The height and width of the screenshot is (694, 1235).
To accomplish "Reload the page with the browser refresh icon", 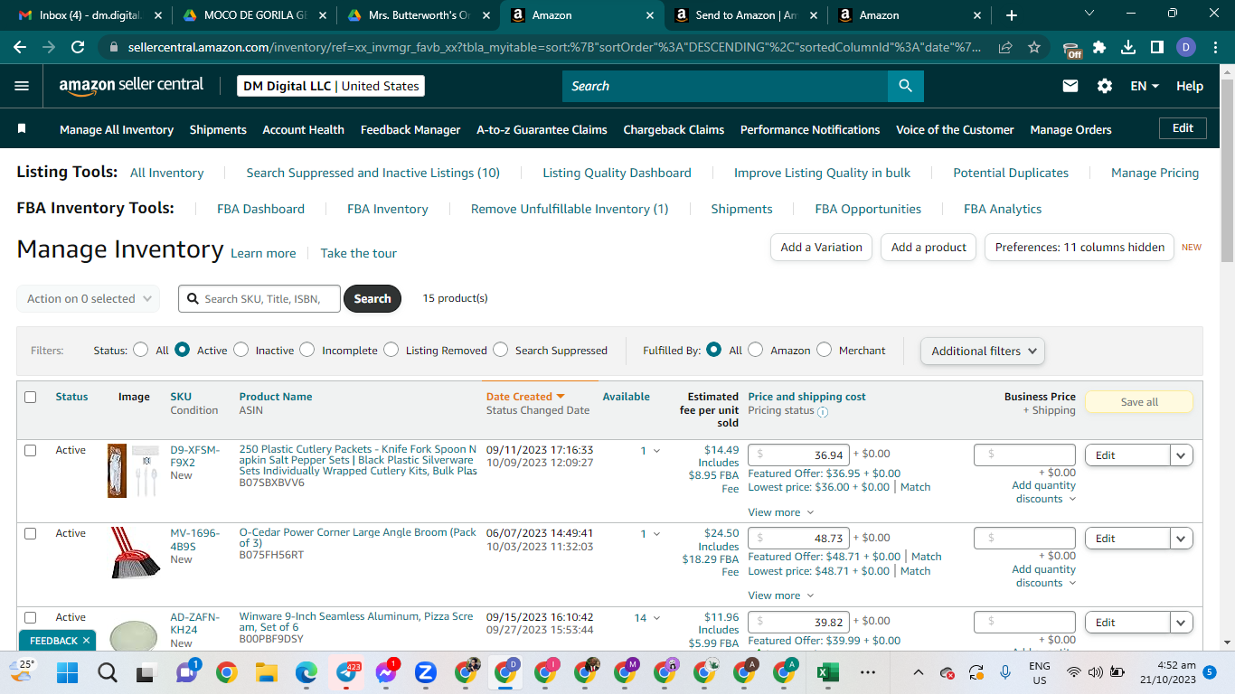I will click(78, 47).
